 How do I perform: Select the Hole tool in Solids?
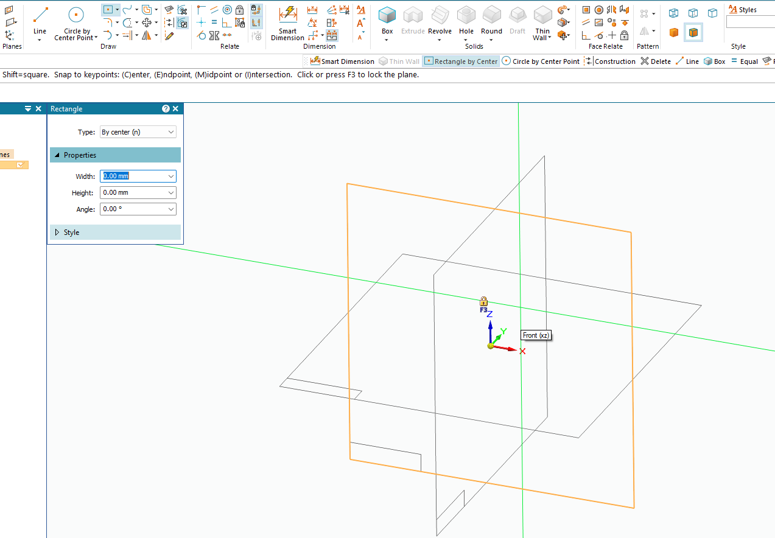click(x=466, y=22)
